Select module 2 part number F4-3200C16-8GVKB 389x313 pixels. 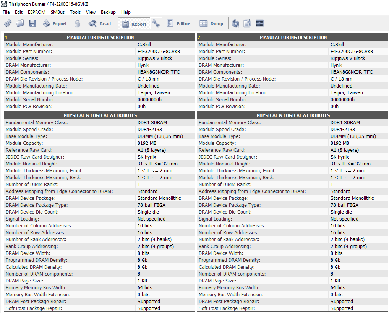[352, 51]
